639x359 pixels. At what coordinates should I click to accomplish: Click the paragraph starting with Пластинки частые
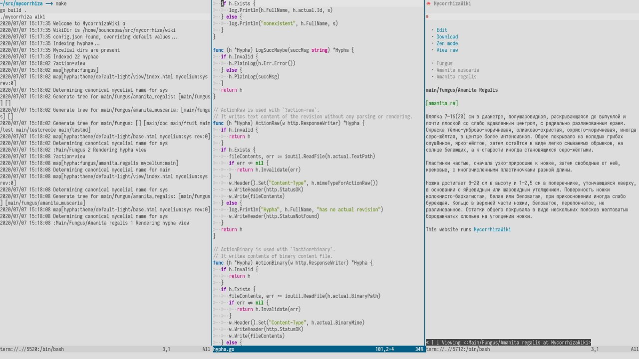point(524,167)
